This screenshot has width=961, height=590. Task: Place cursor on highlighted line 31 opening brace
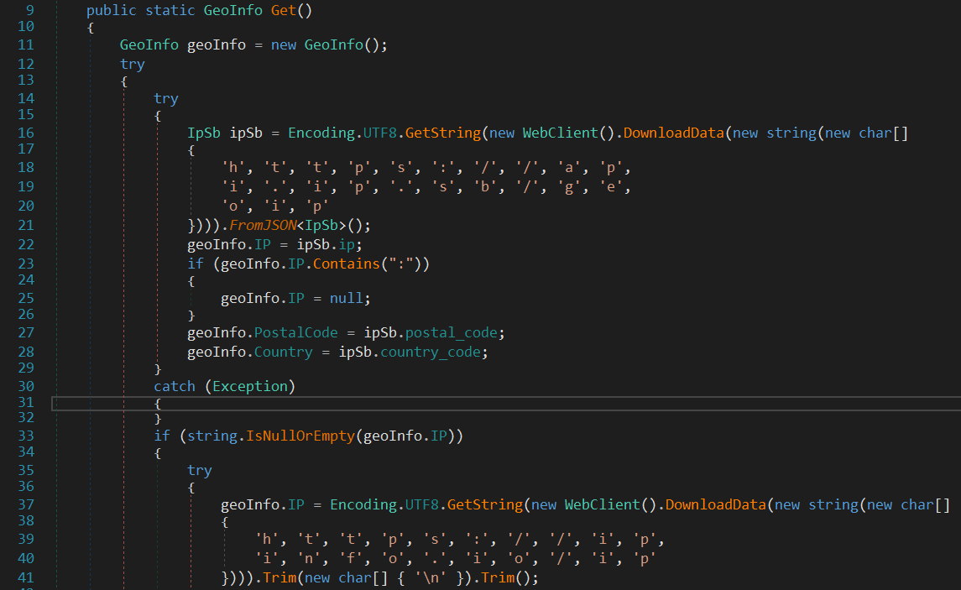pyautogui.click(x=158, y=404)
